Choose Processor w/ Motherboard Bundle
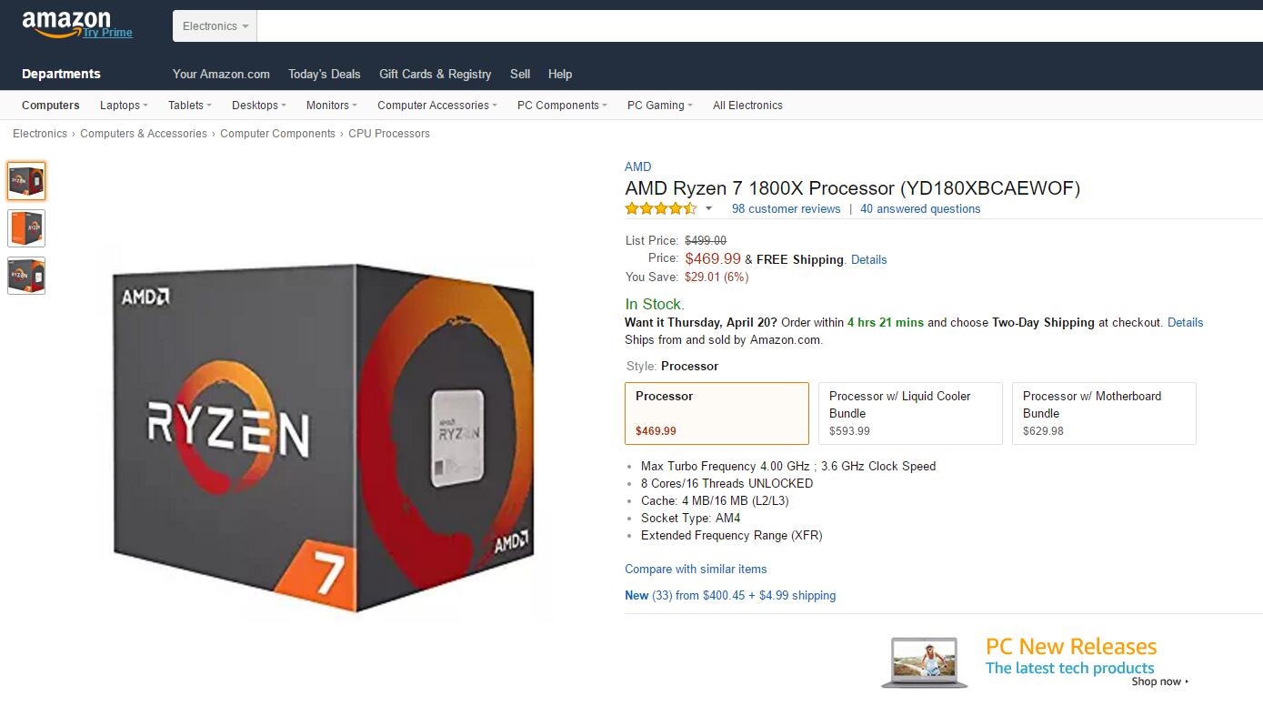This screenshot has height=726, width=1263. (1104, 413)
